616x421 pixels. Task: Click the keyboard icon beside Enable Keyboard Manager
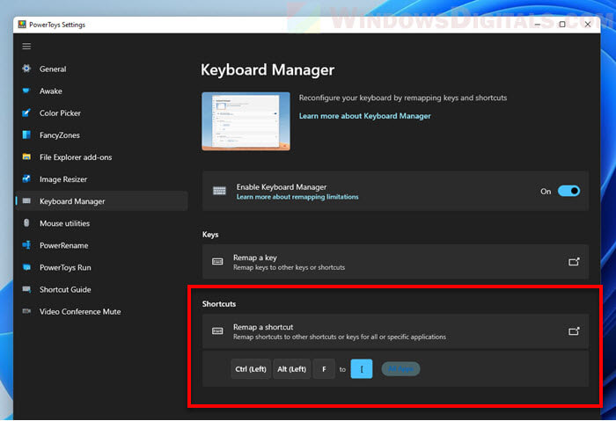219,191
